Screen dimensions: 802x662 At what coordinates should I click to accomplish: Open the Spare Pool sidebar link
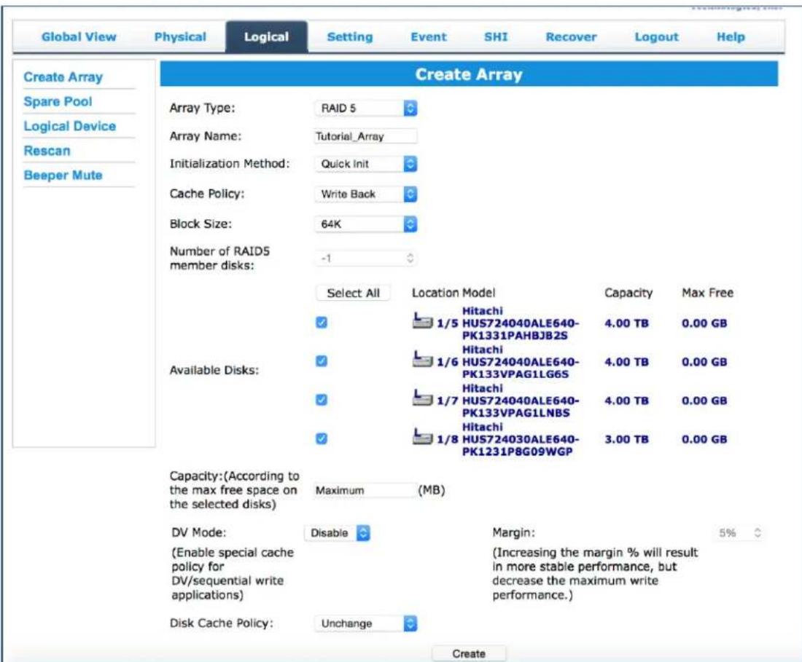coord(58,101)
